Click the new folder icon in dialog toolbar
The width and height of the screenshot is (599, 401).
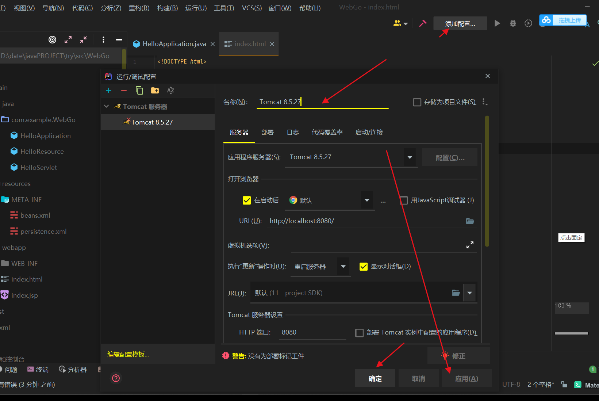tap(155, 91)
